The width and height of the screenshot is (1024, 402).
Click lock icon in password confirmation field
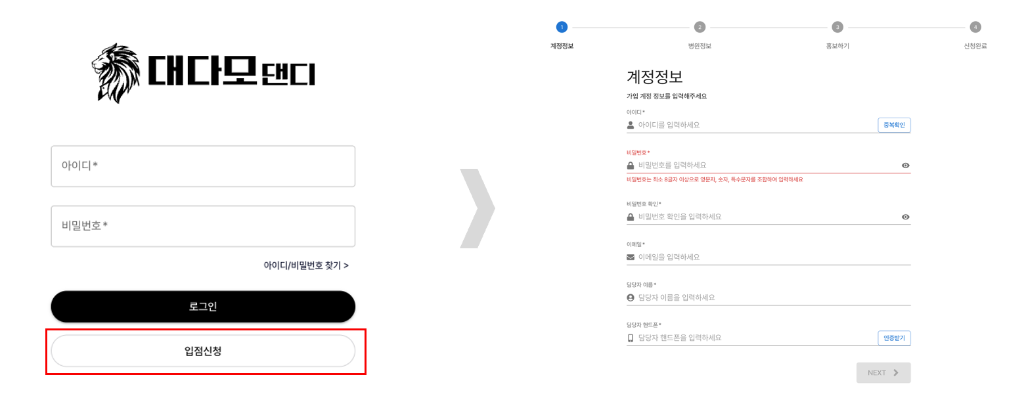pyautogui.click(x=631, y=217)
